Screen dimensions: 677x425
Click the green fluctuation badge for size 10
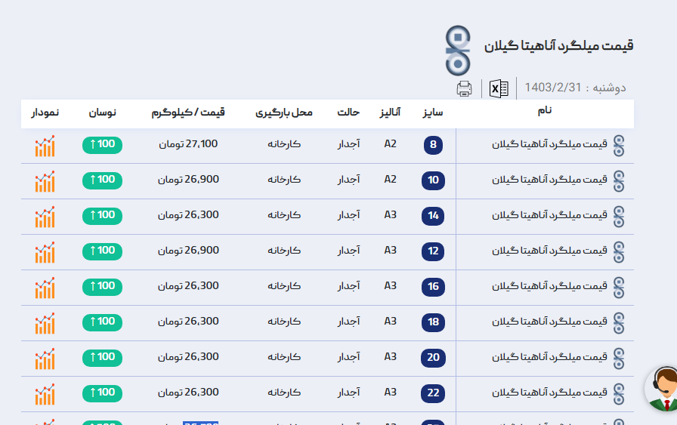[102, 180]
